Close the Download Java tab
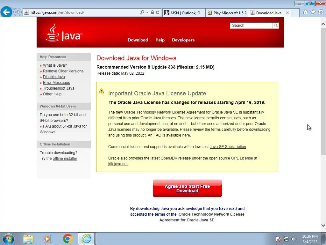The image size is (326, 245). click(287, 13)
